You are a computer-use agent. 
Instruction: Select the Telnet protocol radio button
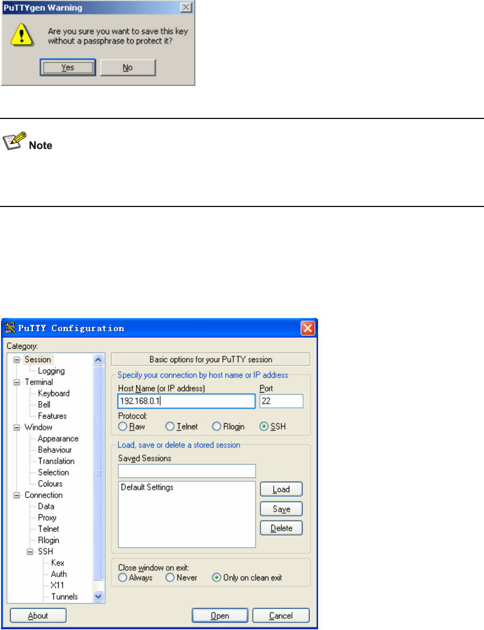coord(182,427)
